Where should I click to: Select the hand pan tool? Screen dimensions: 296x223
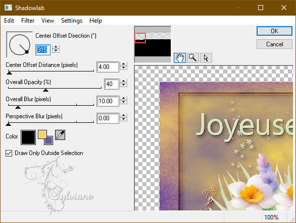[179, 58]
